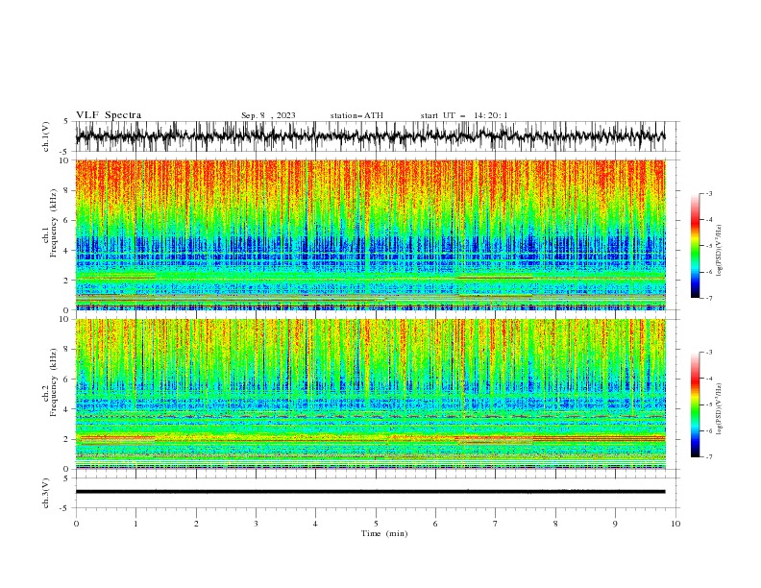Viewport: 761px width, 588px height.
Task: Click the time axis tick label "10"
Action: click(675, 524)
